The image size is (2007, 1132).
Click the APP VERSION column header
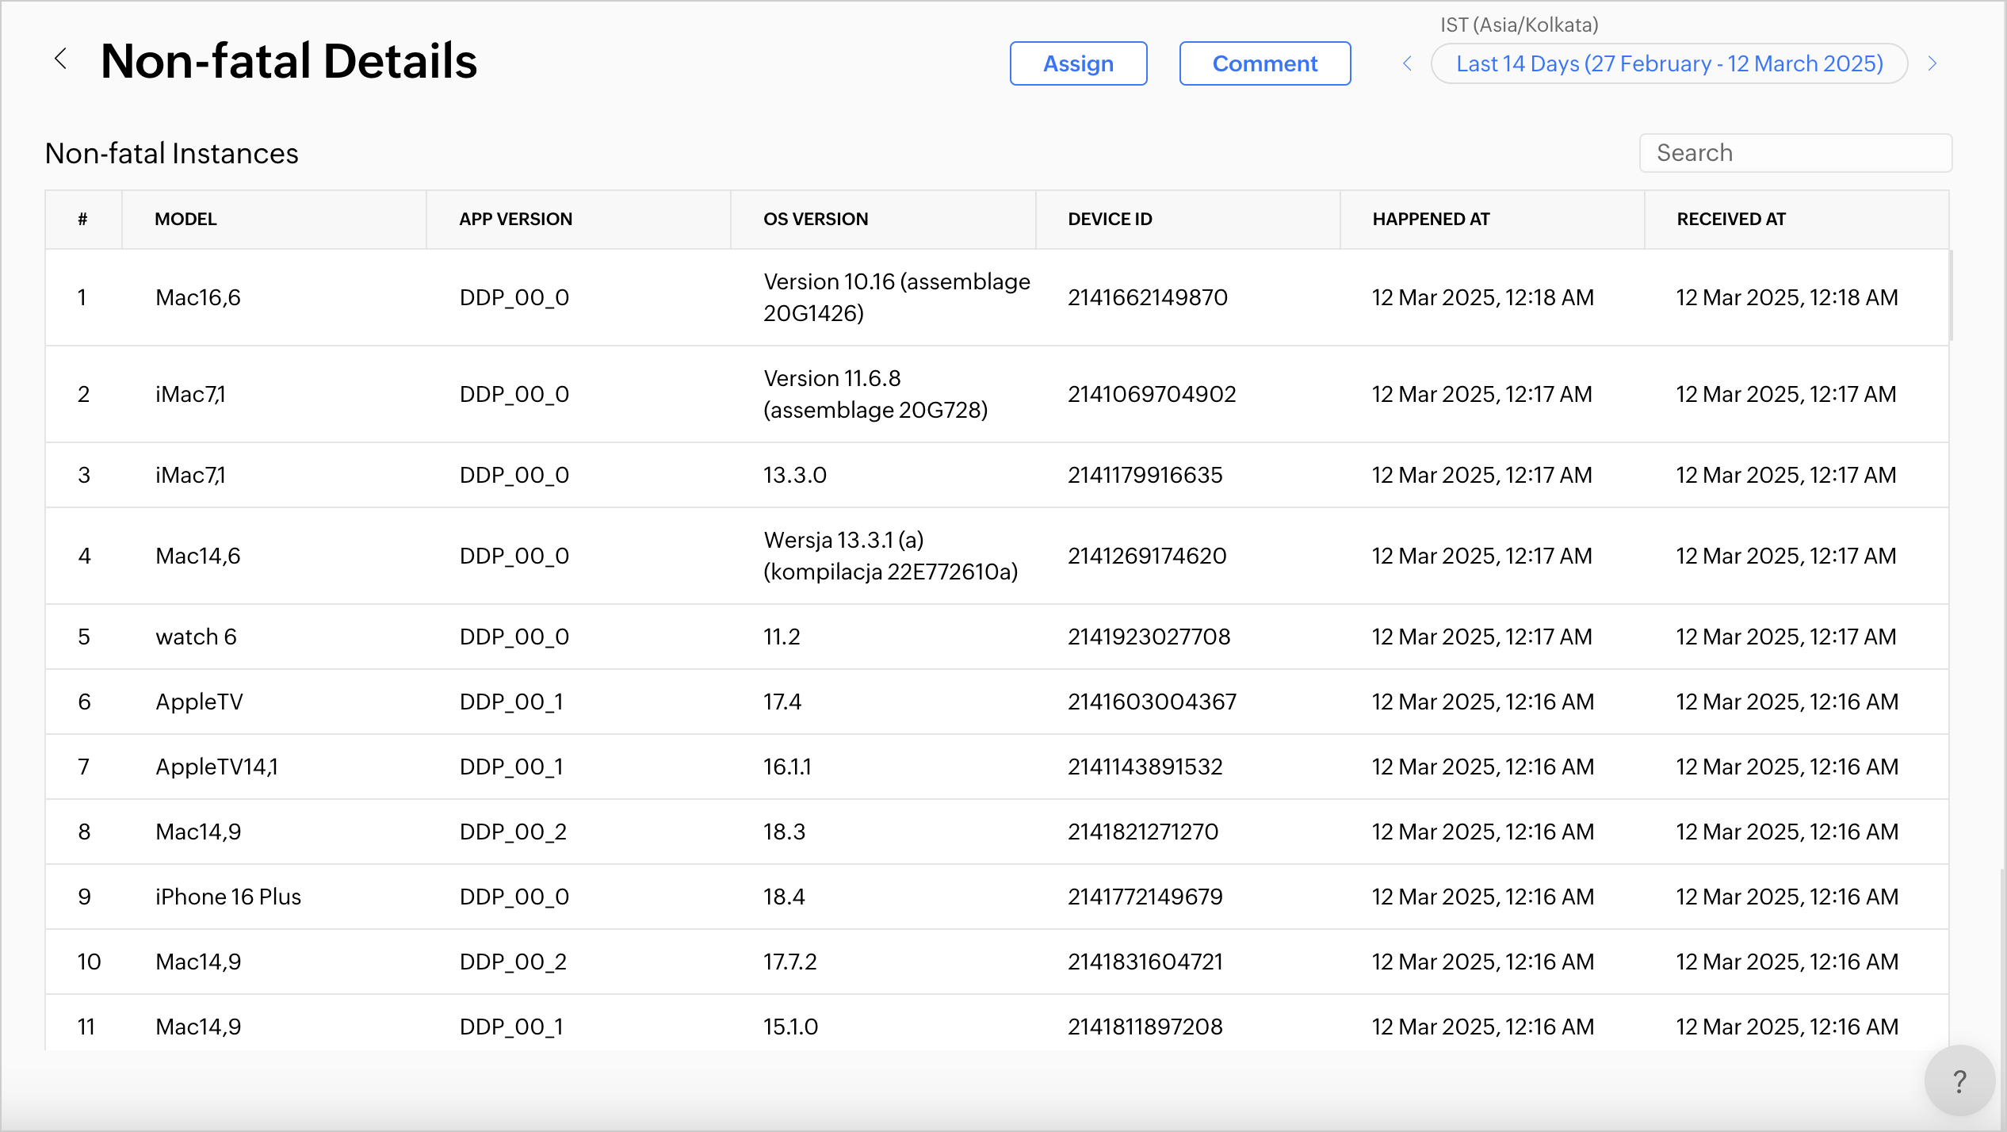click(515, 220)
